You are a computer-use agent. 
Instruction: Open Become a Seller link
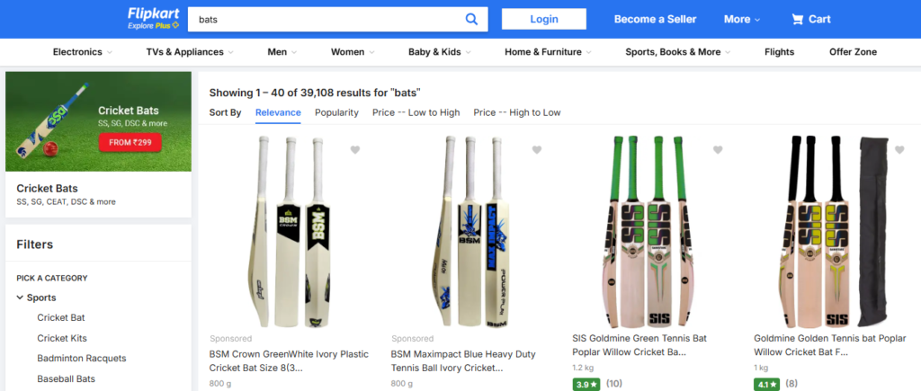pyautogui.click(x=655, y=20)
